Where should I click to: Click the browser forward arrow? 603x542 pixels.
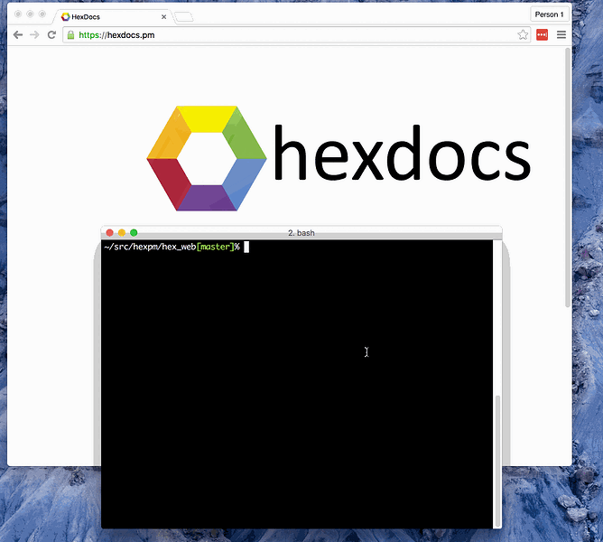tap(34, 35)
